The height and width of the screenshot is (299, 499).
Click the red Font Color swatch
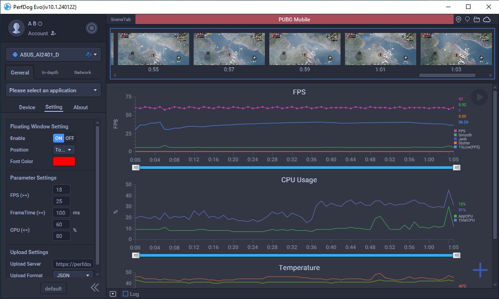(64, 161)
